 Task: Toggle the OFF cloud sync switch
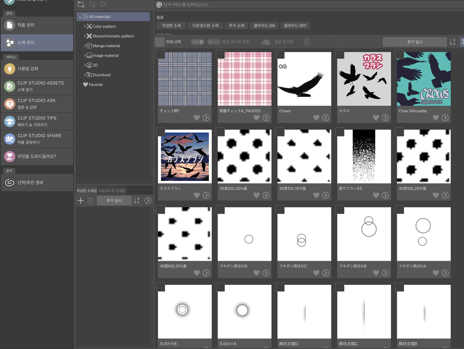(x=214, y=42)
